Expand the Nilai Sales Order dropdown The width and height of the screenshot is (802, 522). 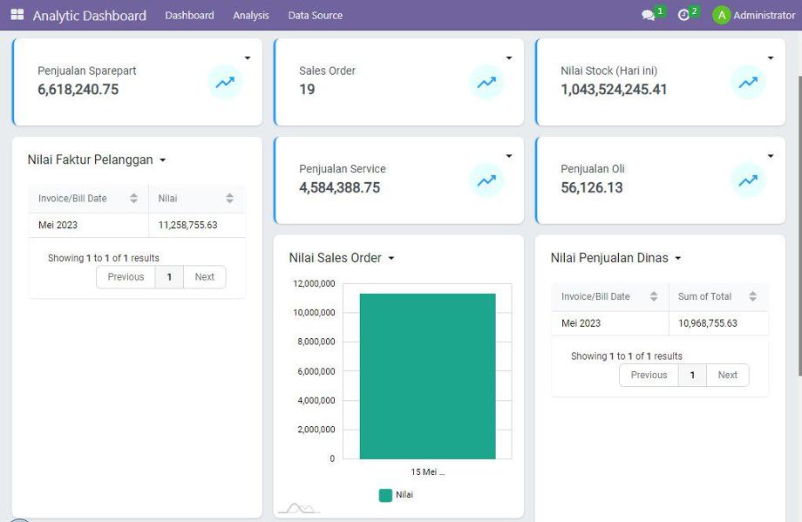tap(391, 259)
